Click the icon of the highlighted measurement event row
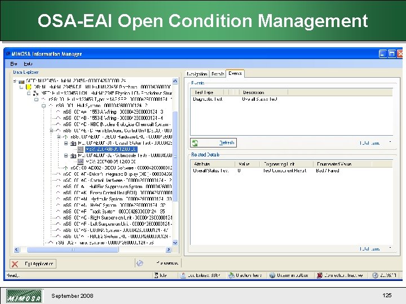406x304 pixels. [81, 149]
